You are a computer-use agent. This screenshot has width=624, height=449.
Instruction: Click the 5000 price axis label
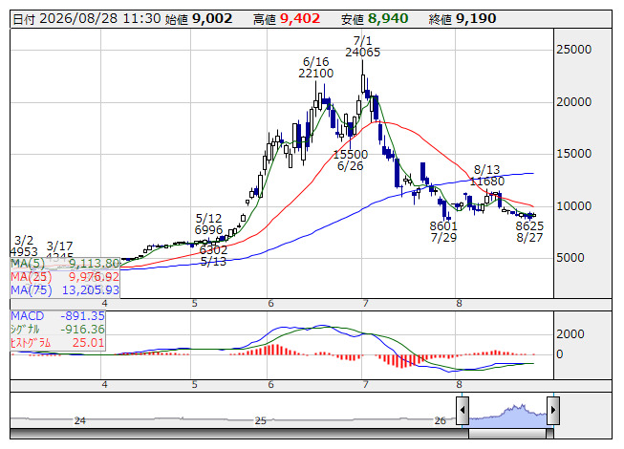click(570, 258)
